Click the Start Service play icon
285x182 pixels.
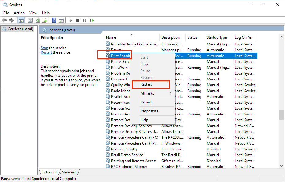point(71,20)
